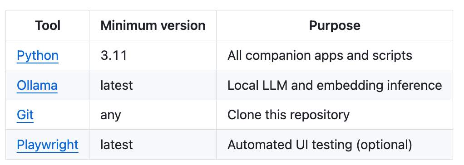Click the Tool column header

48,25
